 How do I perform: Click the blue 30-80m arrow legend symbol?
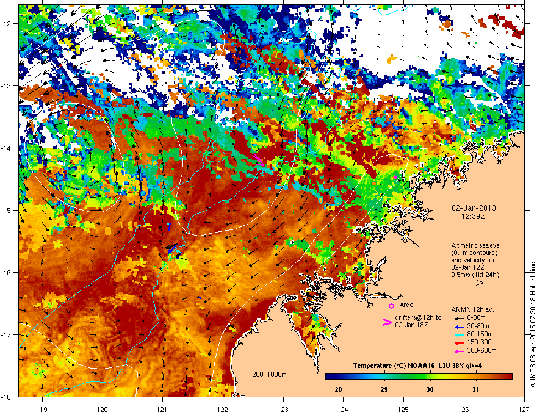(459, 327)
